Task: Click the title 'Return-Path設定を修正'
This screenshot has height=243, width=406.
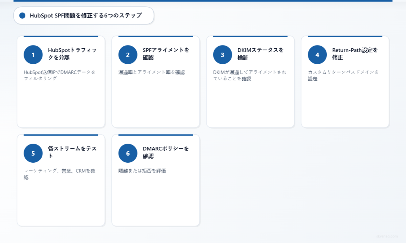Action: pyautogui.click(x=355, y=54)
